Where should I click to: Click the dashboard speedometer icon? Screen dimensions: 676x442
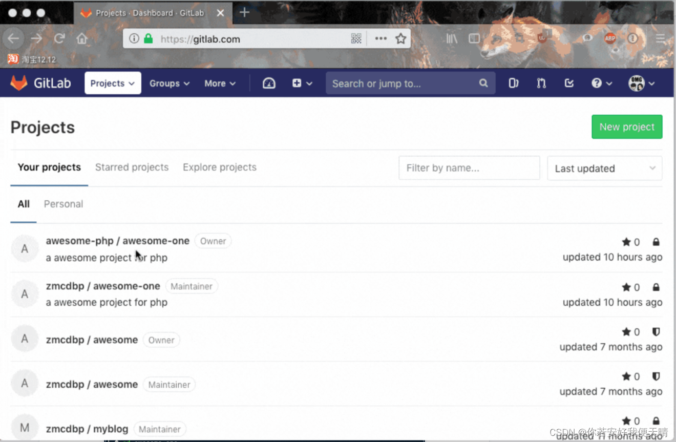(269, 83)
